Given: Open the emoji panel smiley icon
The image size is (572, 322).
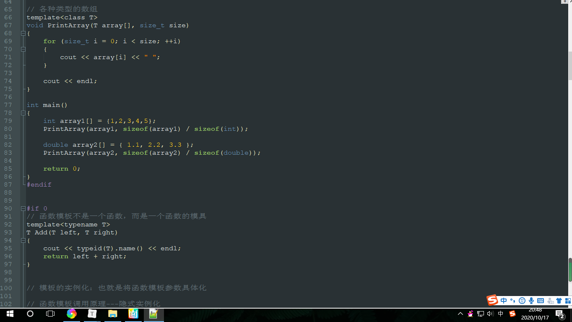Looking at the screenshot, I should tap(521, 301).
